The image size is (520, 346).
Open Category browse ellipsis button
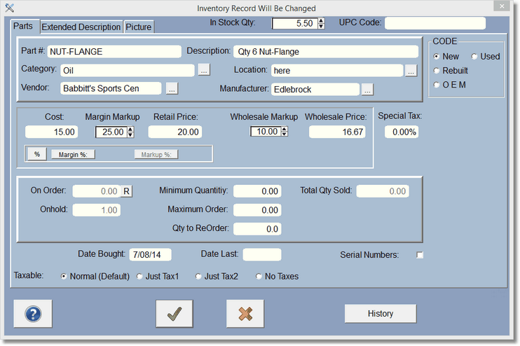coord(203,70)
